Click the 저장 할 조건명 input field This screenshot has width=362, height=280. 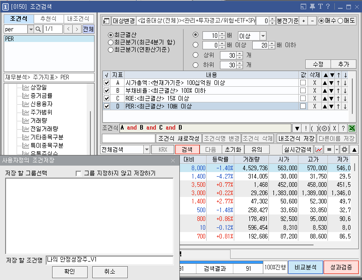click(110, 260)
